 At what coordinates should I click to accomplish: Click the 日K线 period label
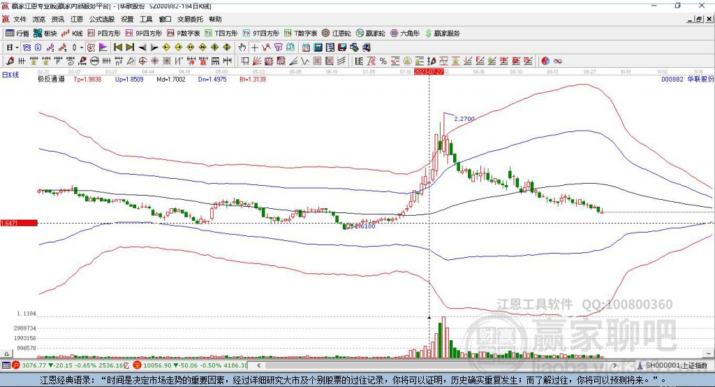tap(10, 75)
